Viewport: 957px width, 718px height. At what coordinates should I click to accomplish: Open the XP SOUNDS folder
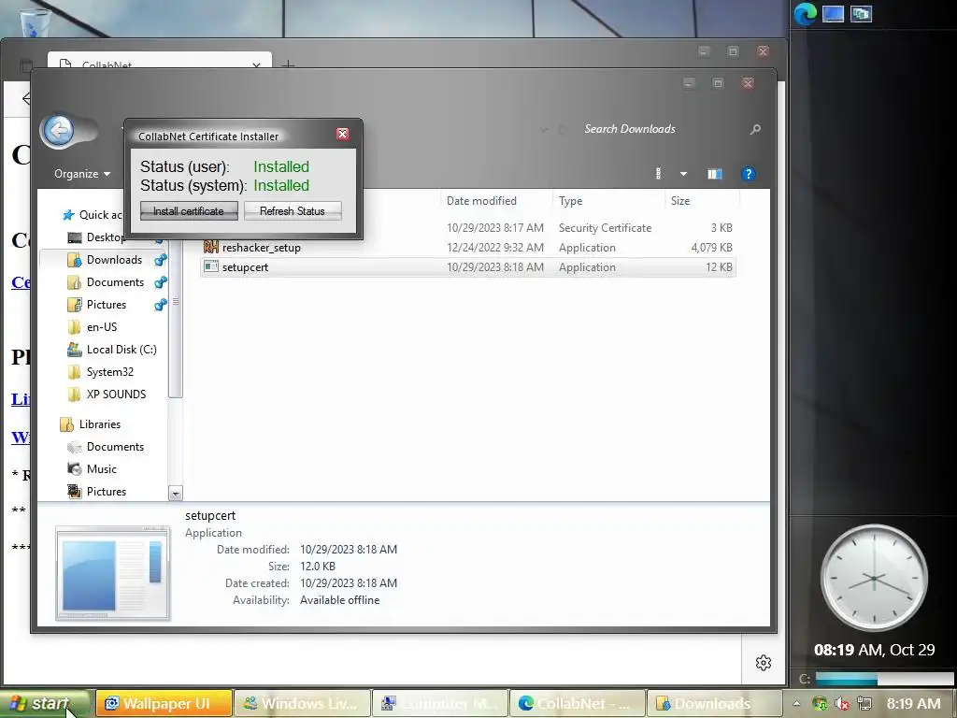[116, 395]
